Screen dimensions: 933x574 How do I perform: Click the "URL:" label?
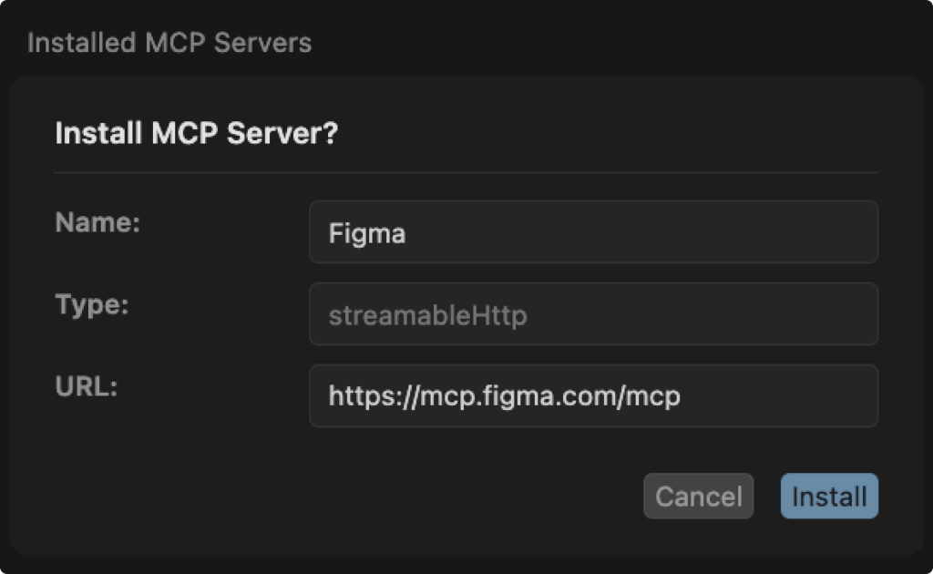87,386
